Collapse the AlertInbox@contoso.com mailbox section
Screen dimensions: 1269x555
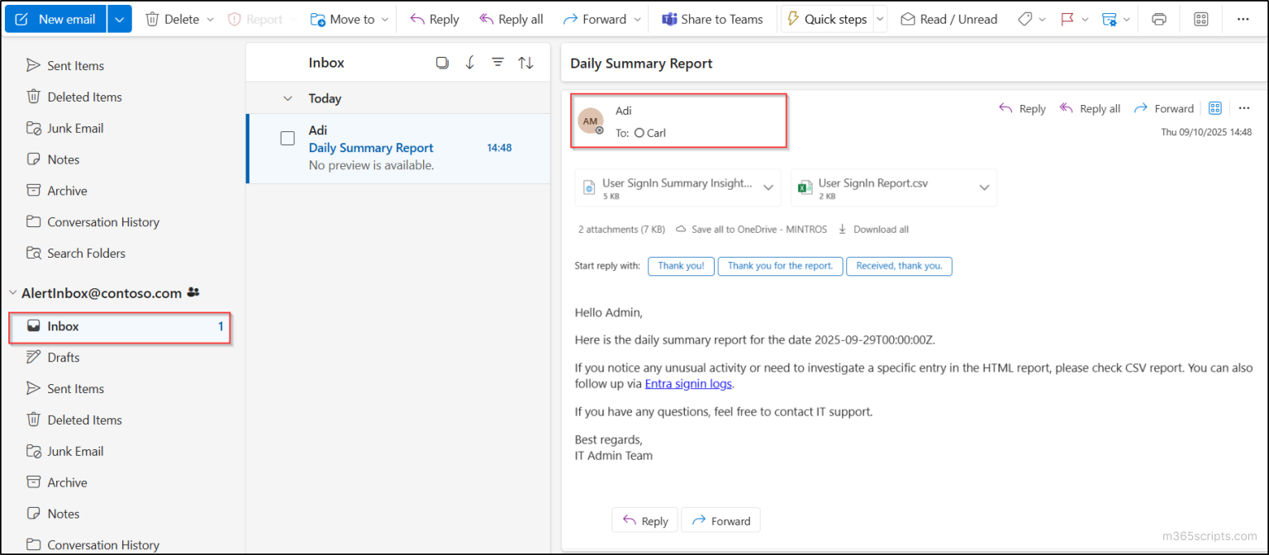click(x=12, y=292)
